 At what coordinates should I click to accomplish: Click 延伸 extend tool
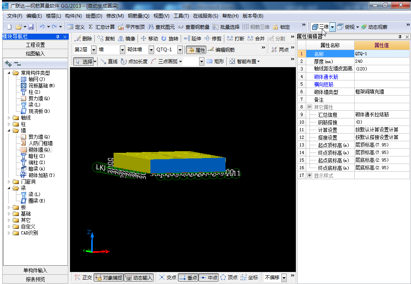(192, 38)
